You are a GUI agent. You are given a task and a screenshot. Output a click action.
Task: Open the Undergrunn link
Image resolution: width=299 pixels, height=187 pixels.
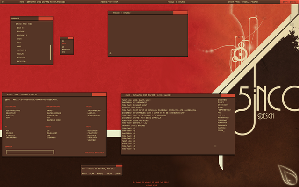(x=93, y=115)
